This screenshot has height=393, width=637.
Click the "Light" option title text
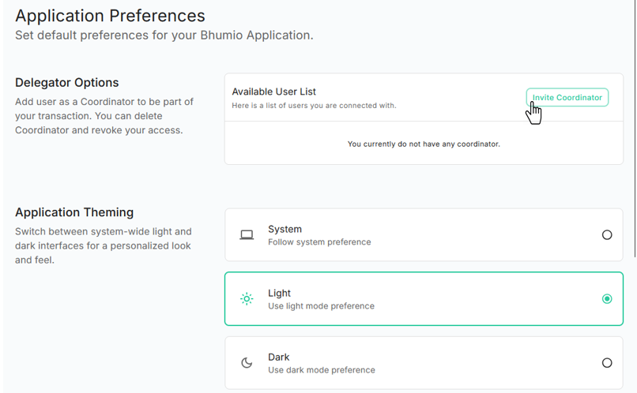[279, 293]
